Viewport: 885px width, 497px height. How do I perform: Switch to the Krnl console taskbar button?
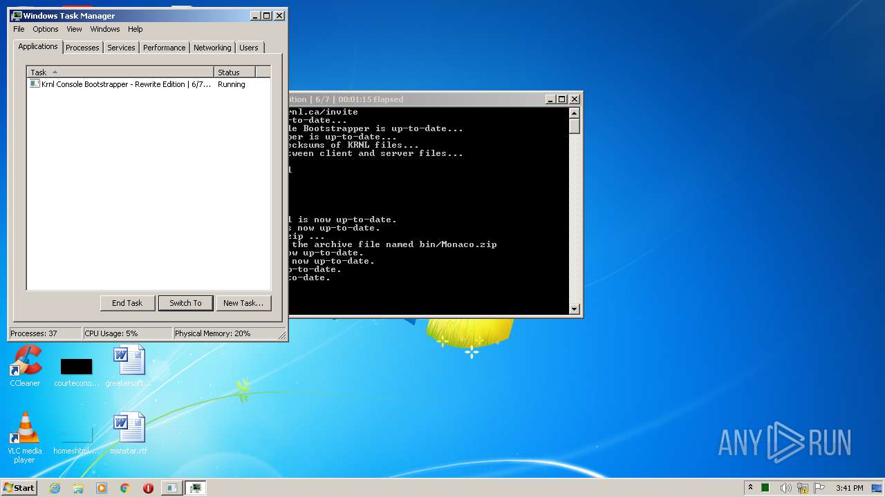pyautogui.click(x=171, y=488)
